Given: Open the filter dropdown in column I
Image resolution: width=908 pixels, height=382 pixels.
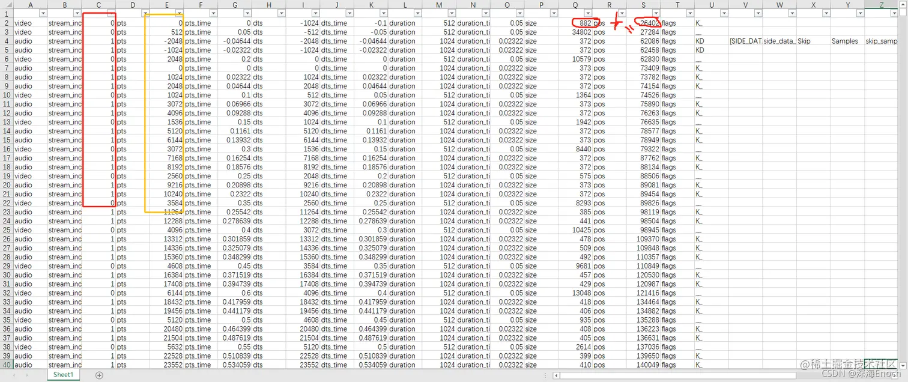Looking at the screenshot, I should (x=316, y=14).
